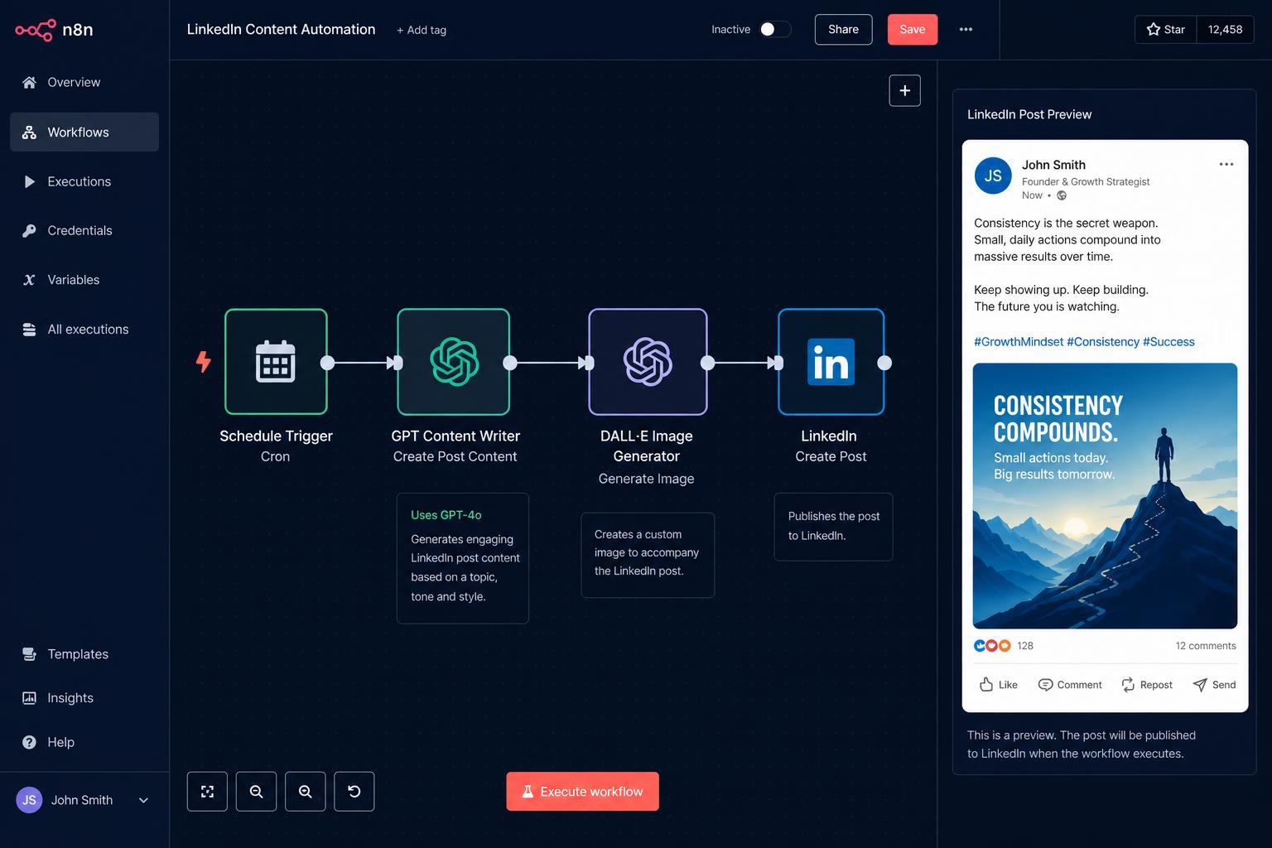Click the Star button

[x=1166, y=30]
